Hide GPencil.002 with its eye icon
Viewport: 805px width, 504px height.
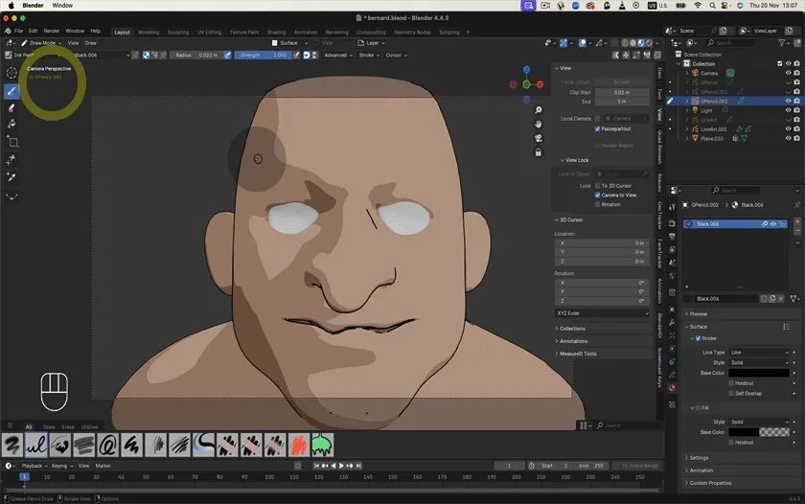click(788, 101)
